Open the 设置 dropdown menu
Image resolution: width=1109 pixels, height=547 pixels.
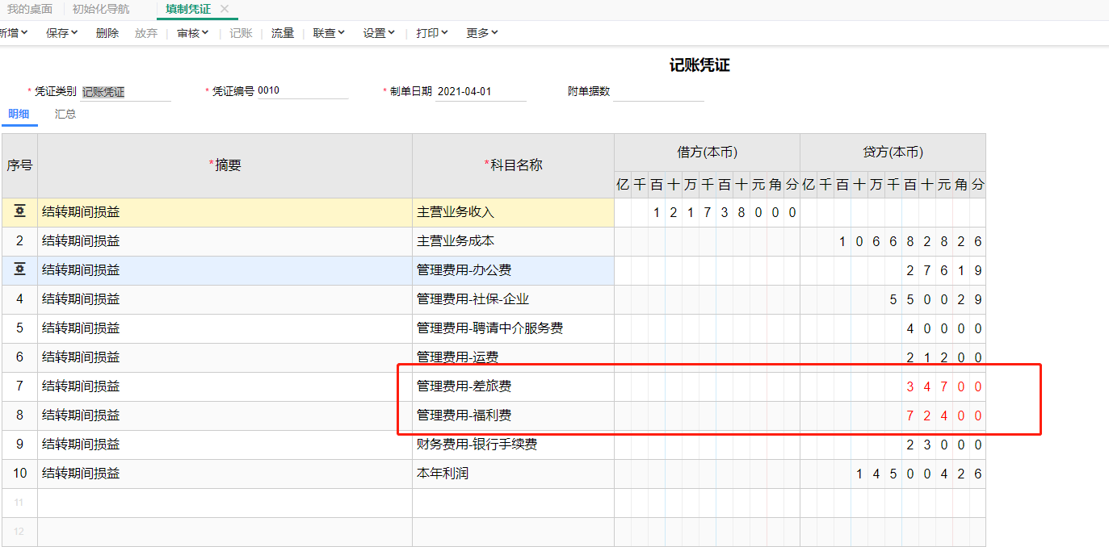(x=379, y=33)
